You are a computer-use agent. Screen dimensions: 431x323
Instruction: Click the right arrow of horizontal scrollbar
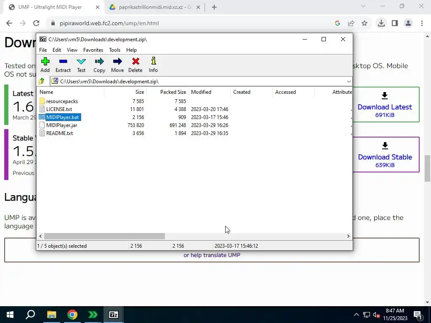click(x=348, y=236)
